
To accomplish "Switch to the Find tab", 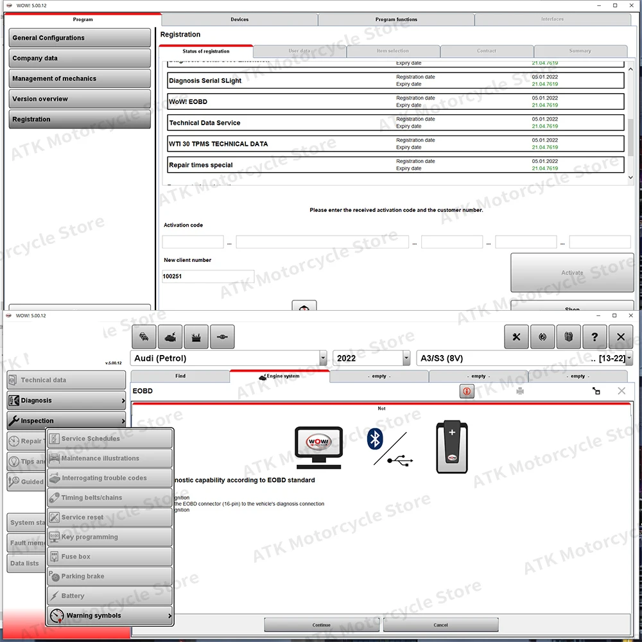I will click(180, 376).
